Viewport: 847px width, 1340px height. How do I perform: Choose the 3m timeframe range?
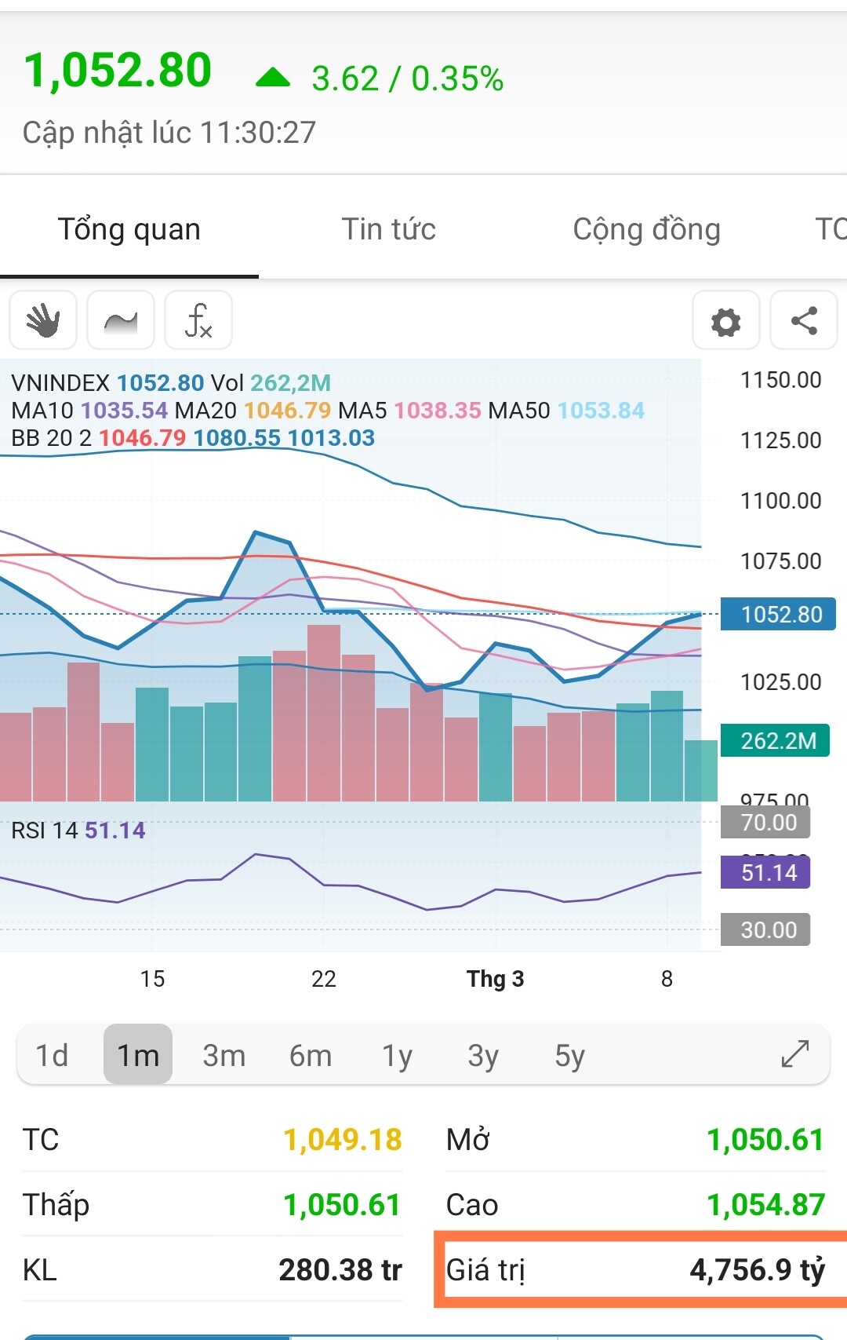pos(224,1055)
